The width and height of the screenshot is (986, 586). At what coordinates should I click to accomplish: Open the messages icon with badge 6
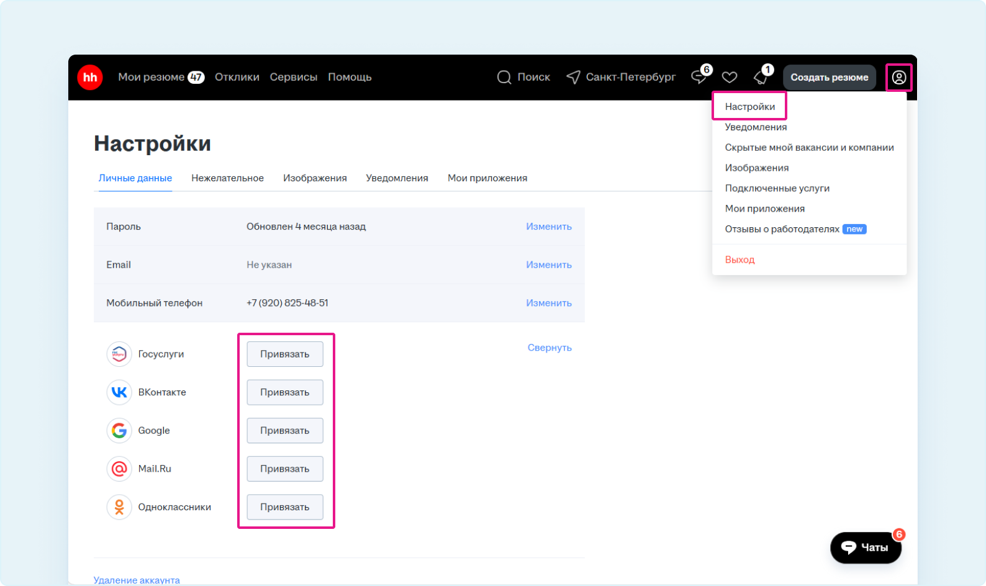(699, 77)
